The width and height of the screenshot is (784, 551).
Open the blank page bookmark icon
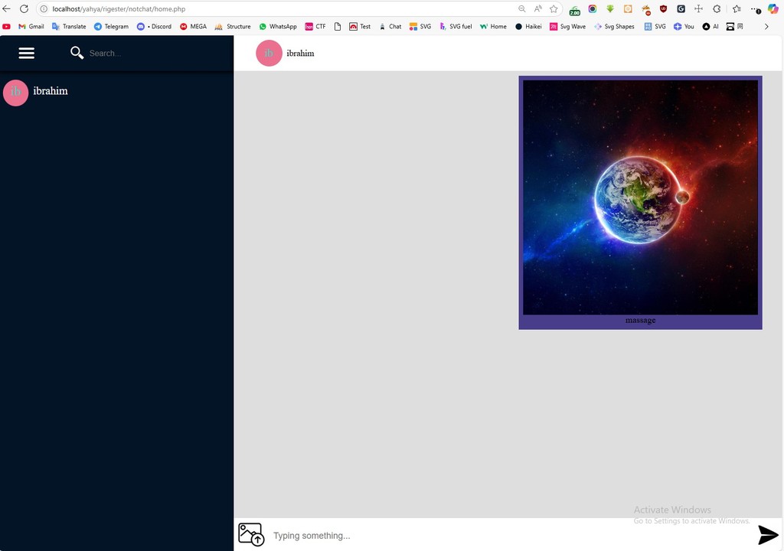point(338,27)
